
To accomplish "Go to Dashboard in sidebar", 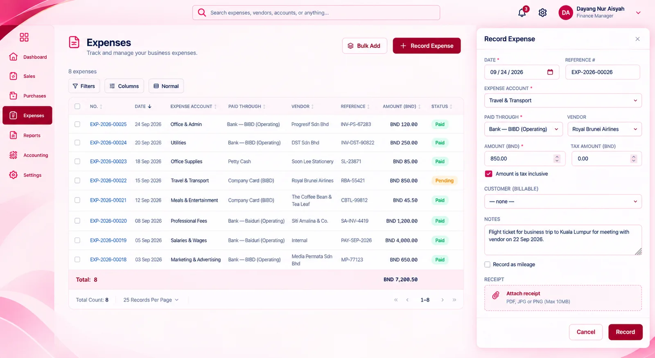I will coord(28,57).
